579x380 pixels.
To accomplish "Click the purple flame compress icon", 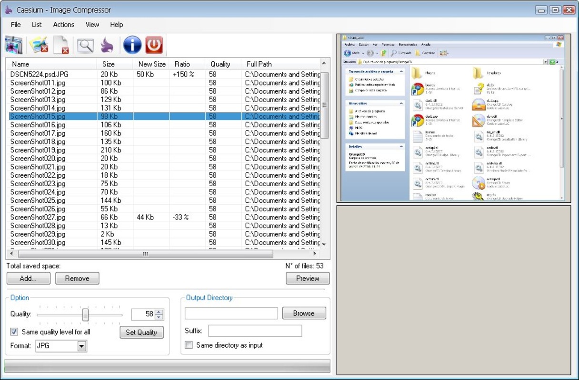I will [x=107, y=45].
